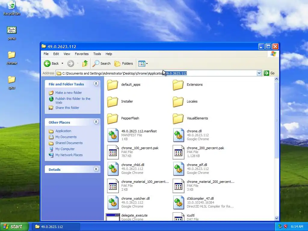
Task: Open the File menu
Action: [x=46, y=54]
